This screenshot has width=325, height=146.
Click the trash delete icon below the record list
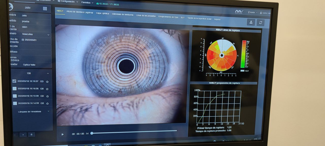click(x=31, y=135)
